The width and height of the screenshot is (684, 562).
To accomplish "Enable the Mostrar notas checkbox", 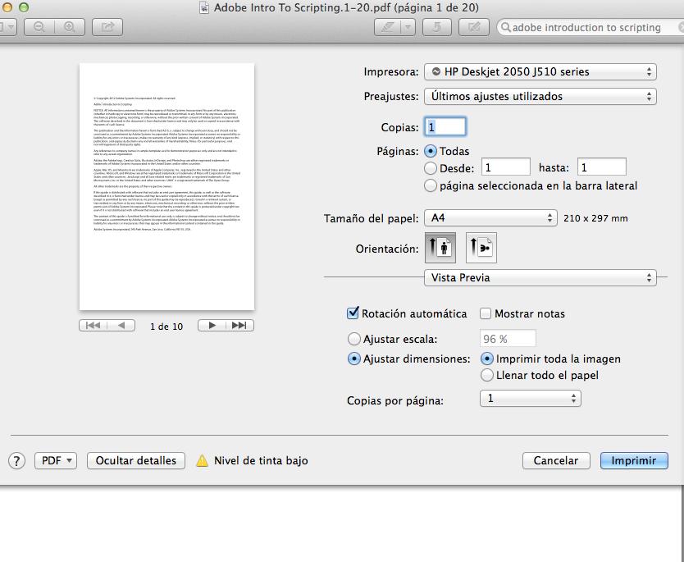I will point(486,313).
